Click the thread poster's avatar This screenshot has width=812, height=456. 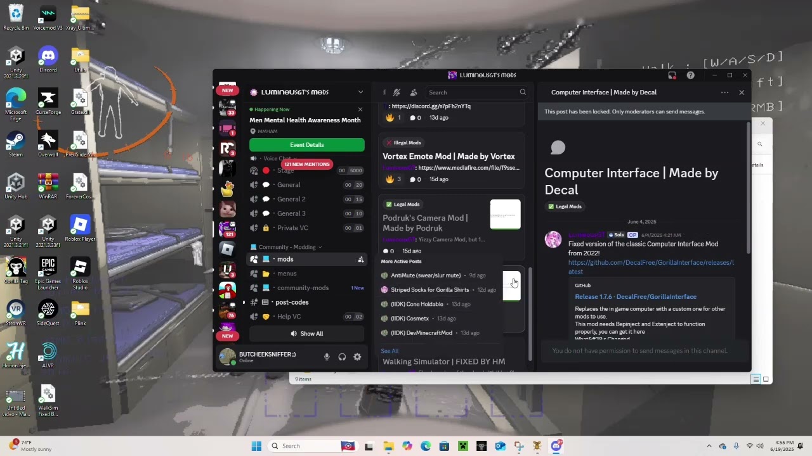[553, 239]
